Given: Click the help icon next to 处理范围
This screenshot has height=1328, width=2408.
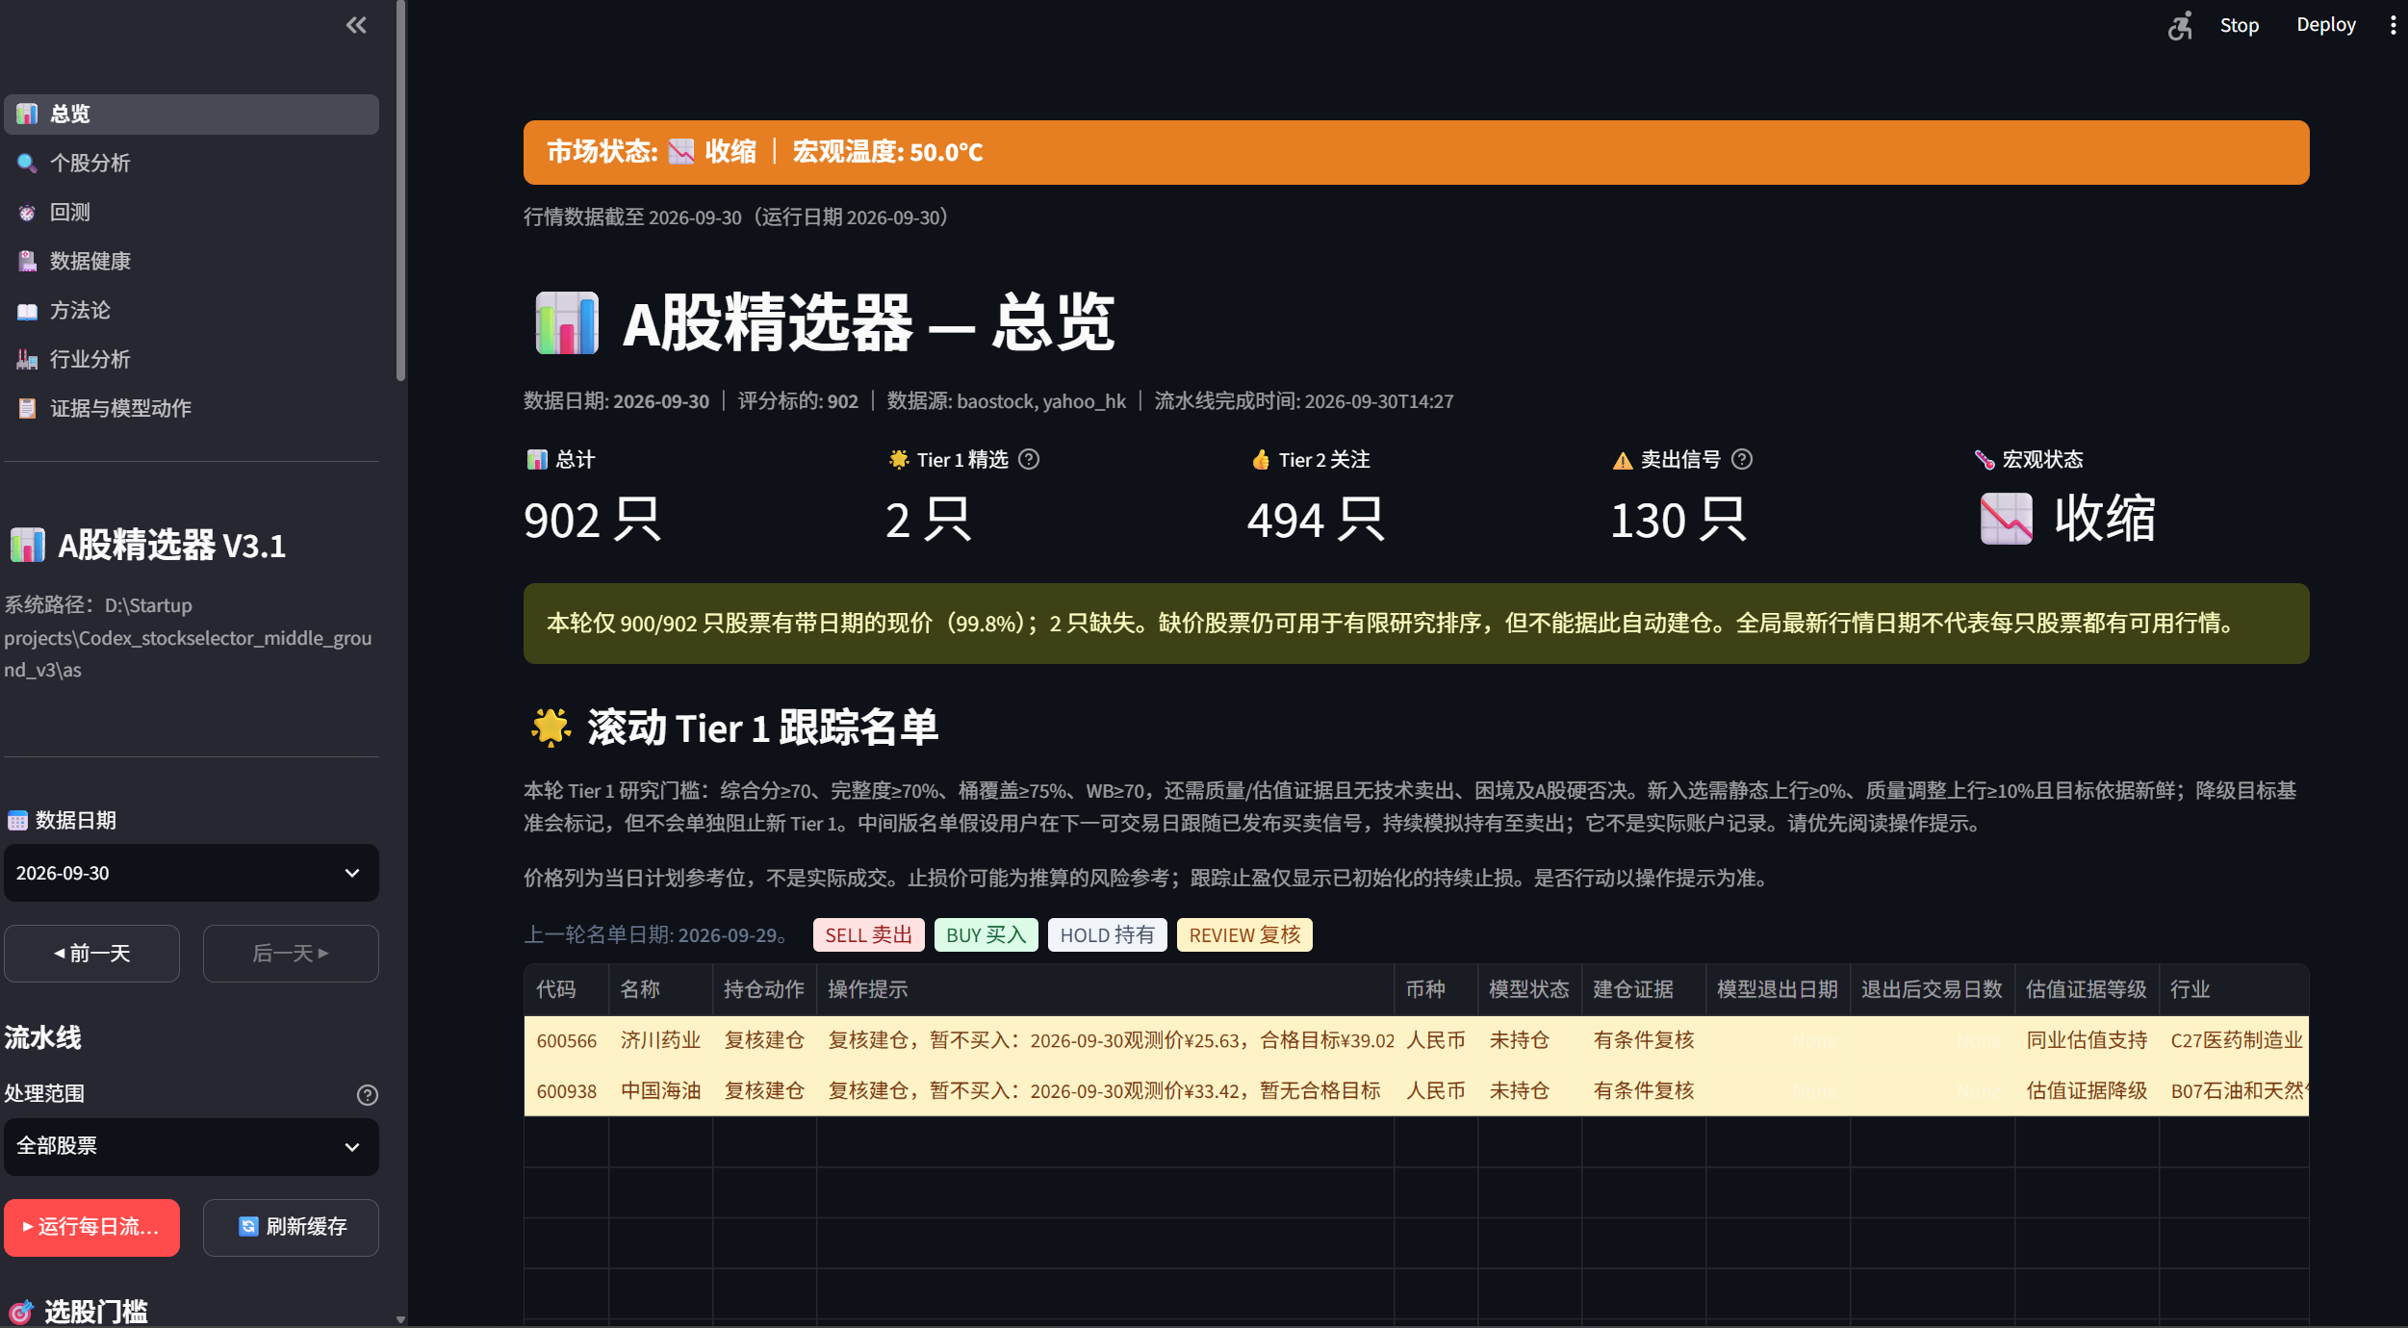Looking at the screenshot, I should point(367,1094).
